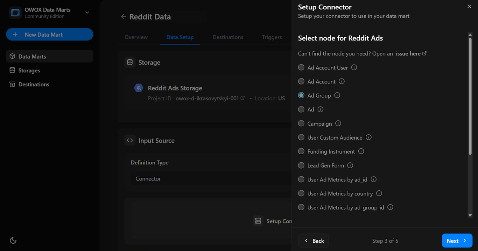Show info for Ad Account

(x=342, y=81)
